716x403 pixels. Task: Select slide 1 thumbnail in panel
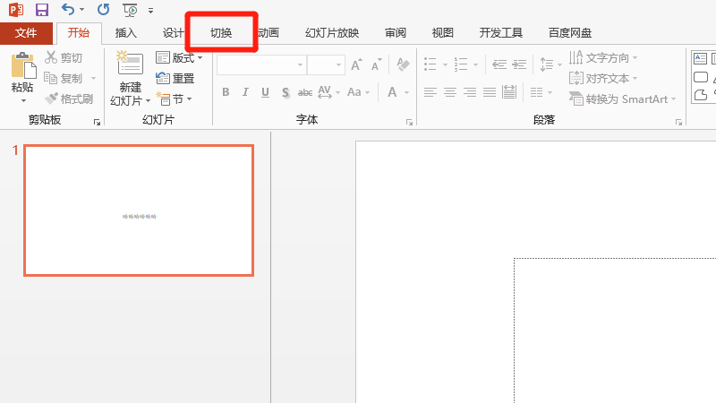point(139,210)
